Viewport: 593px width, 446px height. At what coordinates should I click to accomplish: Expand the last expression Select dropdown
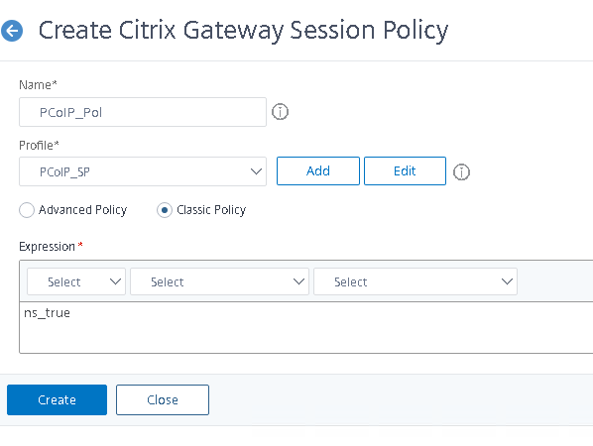[415, 281]
